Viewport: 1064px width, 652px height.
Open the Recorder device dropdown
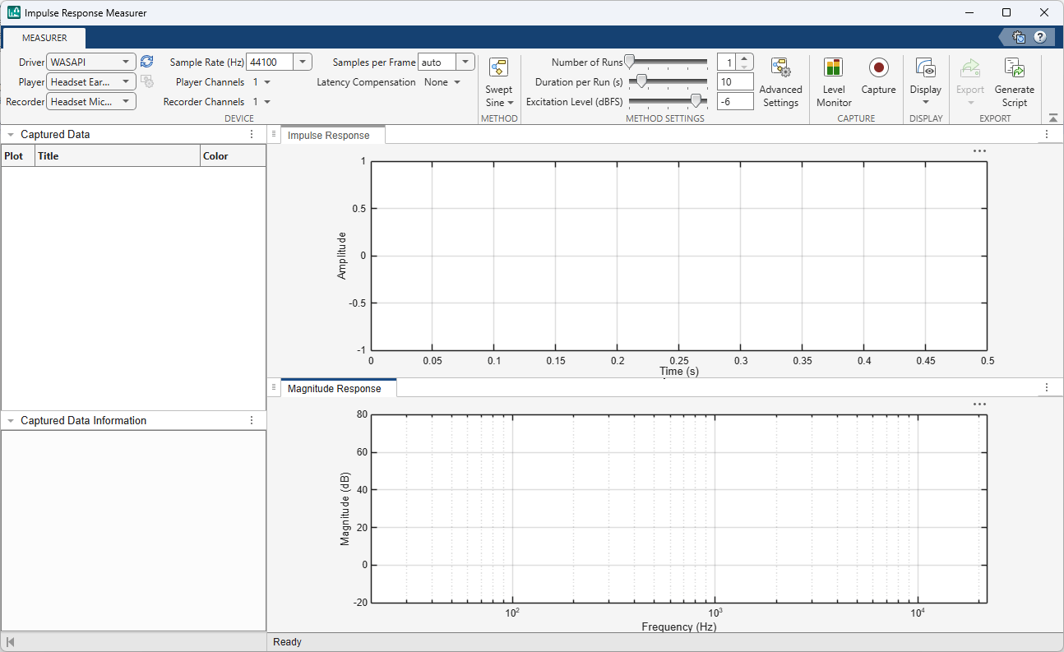coord(91,101)
